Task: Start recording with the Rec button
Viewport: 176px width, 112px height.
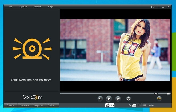Action: (159, 98)
